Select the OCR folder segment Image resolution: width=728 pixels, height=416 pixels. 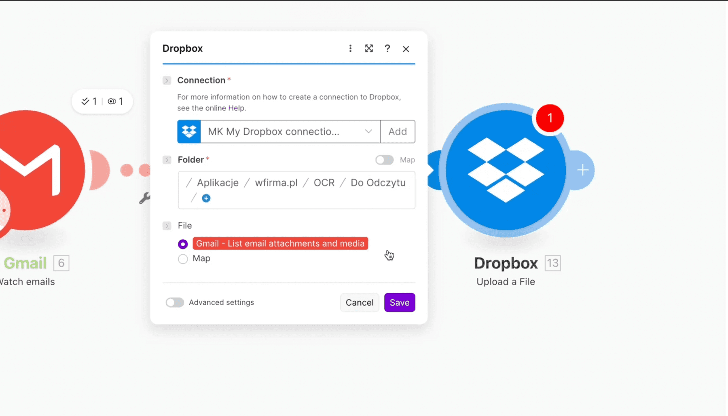coord(324,183)
